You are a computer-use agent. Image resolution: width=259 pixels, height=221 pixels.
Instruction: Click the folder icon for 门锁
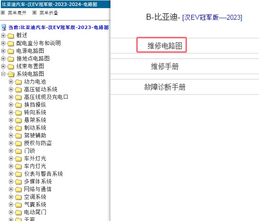tap(18, 151)
